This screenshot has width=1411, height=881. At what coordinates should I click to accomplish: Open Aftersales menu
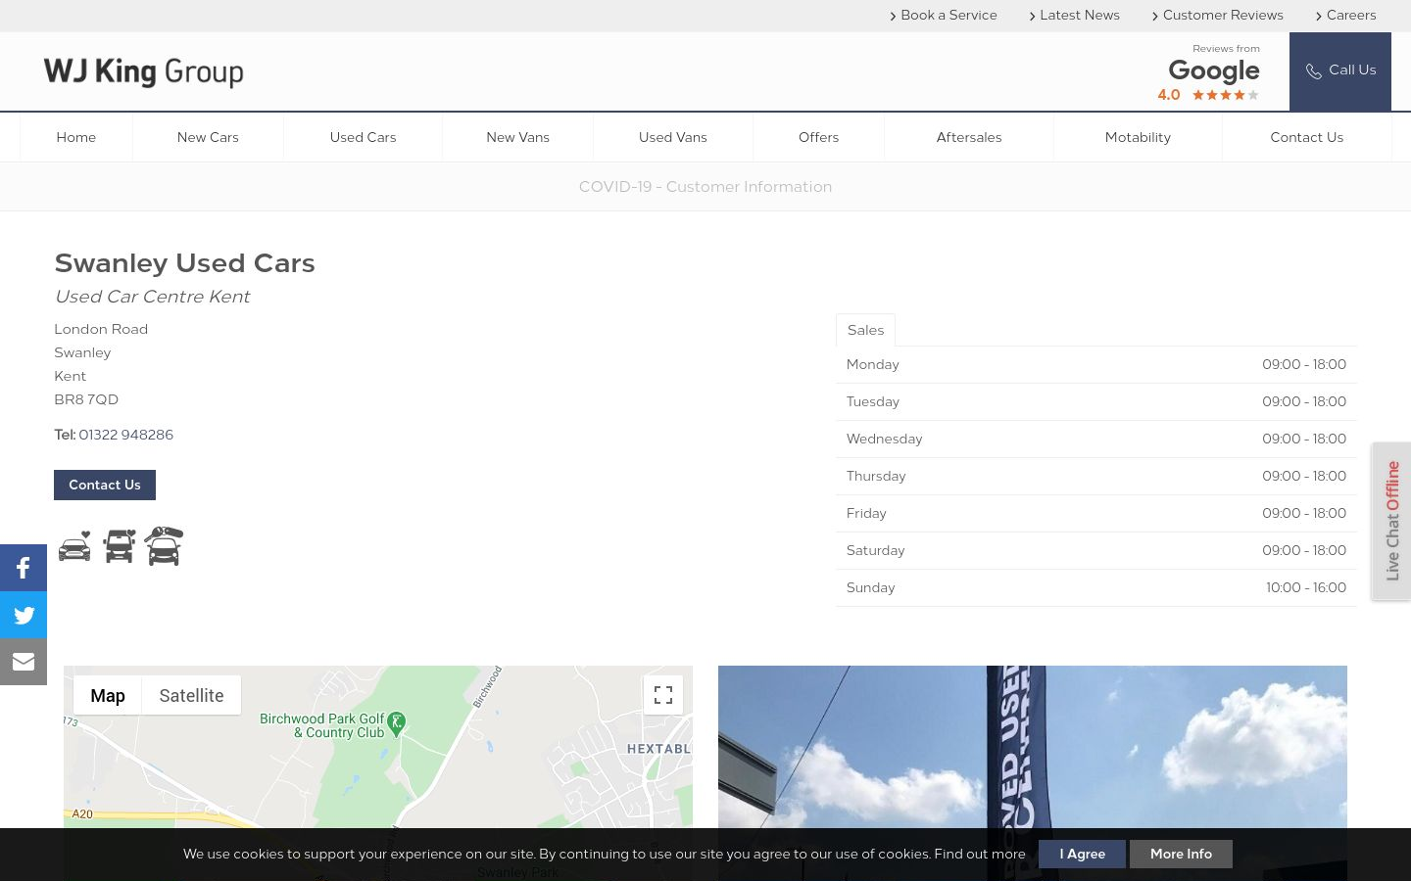pos(969,137)
